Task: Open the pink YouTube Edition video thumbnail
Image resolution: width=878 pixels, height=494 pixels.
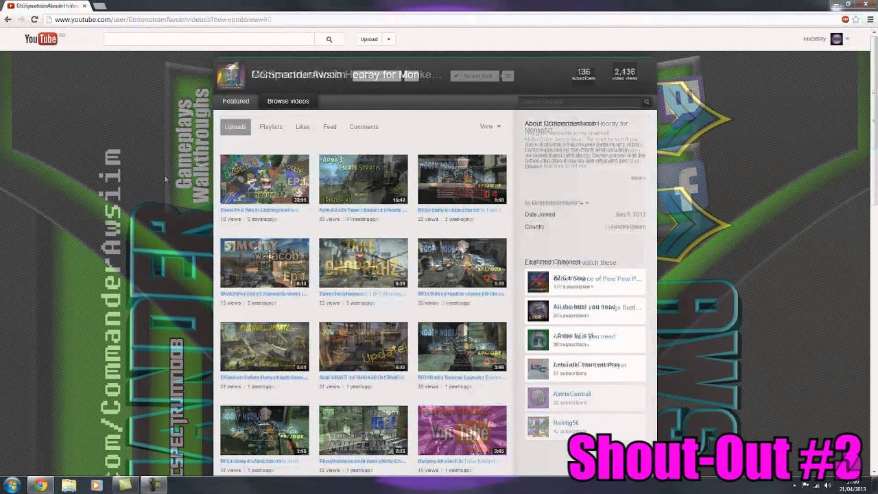Action: [x=462, y=430]
